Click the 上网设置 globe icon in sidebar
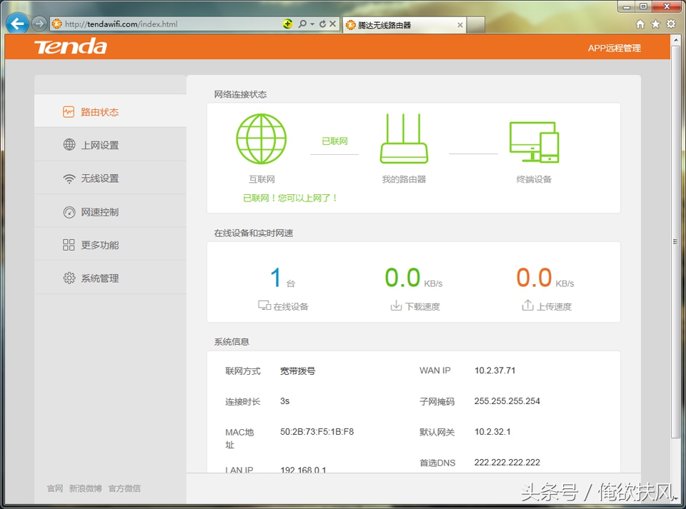This screenshot has width=686, height=509. pyautogui.click(x=69, y=145)
